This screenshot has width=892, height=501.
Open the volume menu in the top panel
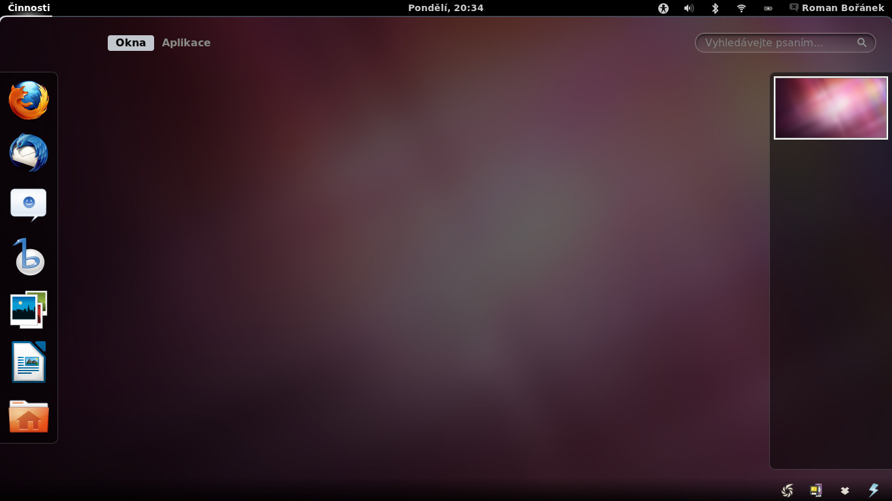pos(689,8)
